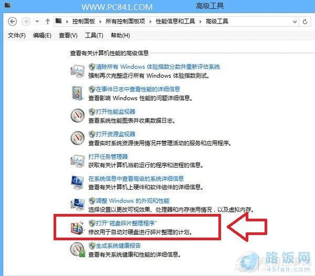Screen dimensions: 315x276
Task: Click the control panel icon in address bar
Action: point(59,21)
